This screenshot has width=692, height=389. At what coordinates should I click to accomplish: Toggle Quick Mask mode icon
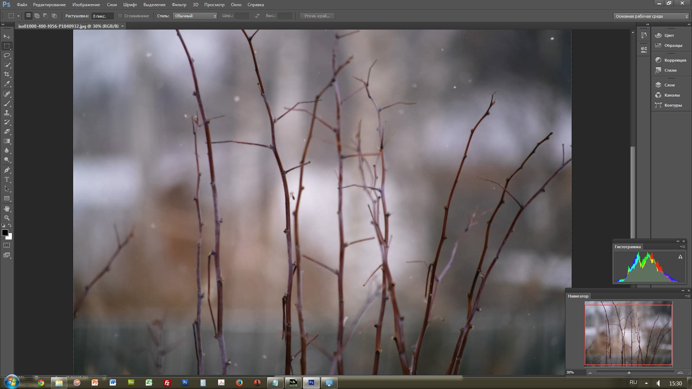(x=7, y=245)
